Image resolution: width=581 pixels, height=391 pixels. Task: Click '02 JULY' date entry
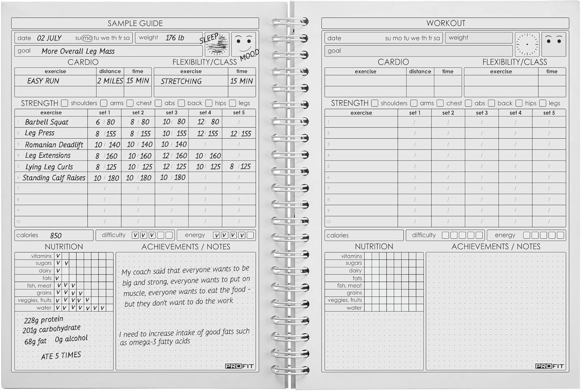tap(49, 38)
